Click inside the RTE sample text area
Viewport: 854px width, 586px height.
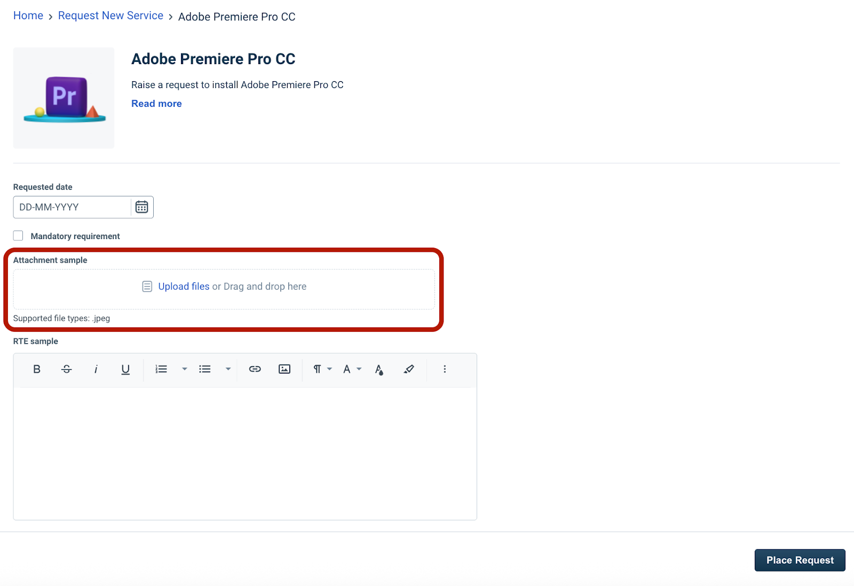click(x=245, y=454)
